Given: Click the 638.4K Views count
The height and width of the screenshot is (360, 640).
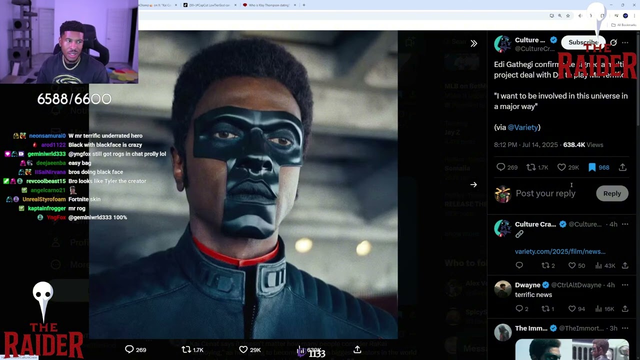Looking at the screenshot, I should point(583,145).
